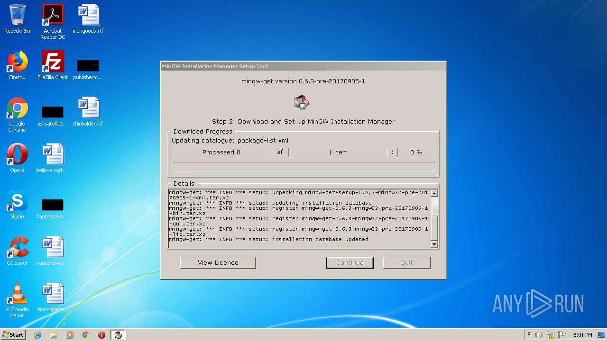Open the volume speaker tray icon
This screenshot has height=341, width=607.
[x=539, y=335]
